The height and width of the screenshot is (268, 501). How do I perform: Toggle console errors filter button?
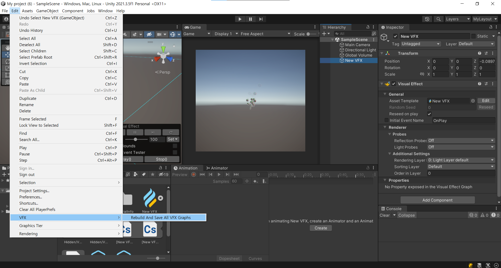coord(496,215)
